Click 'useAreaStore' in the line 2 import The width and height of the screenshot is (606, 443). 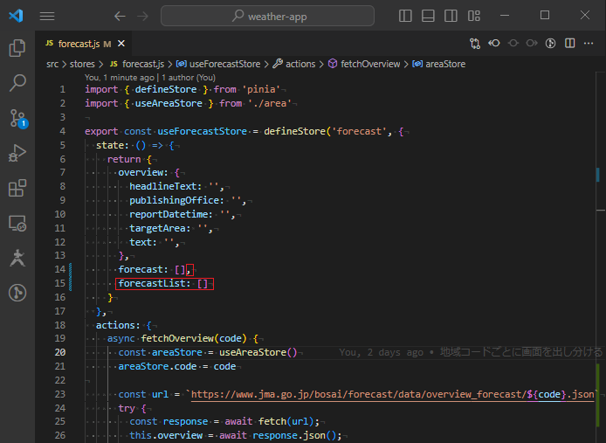coord(169,103)
